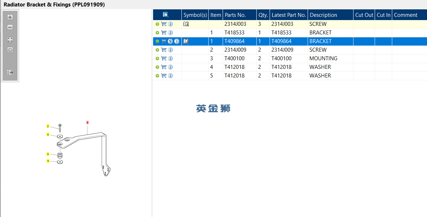Add item 5 washer to cart
This screenshot has height=217, width=427.
[x=163, y=76]
